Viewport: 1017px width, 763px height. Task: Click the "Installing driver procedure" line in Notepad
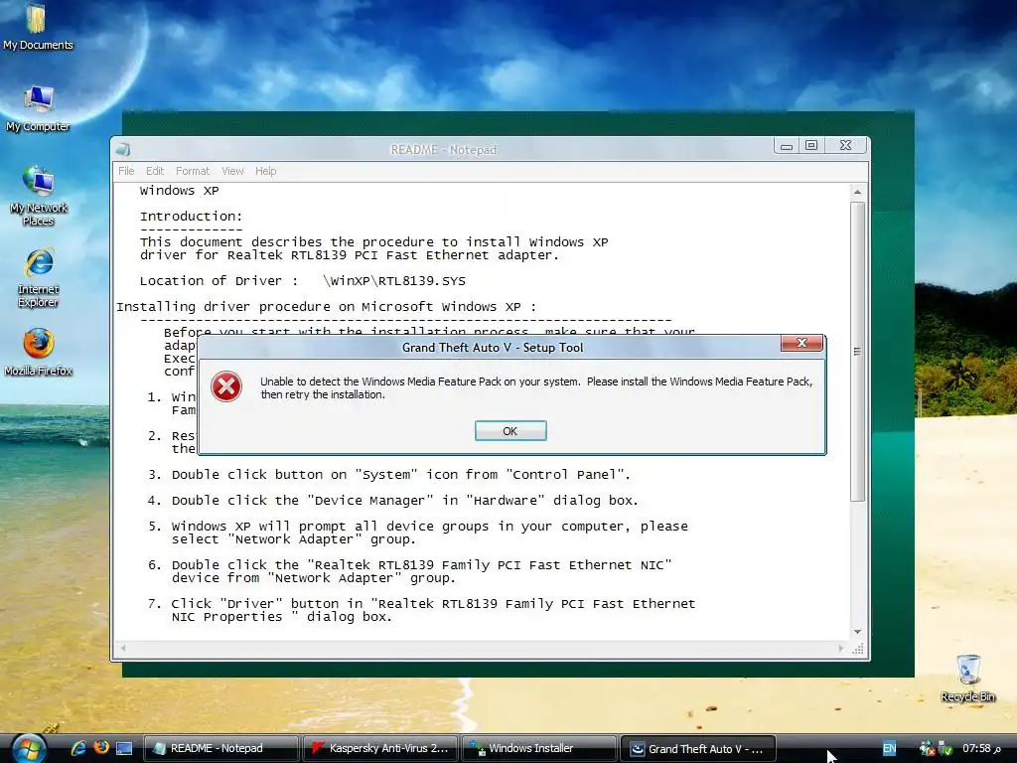326,307
